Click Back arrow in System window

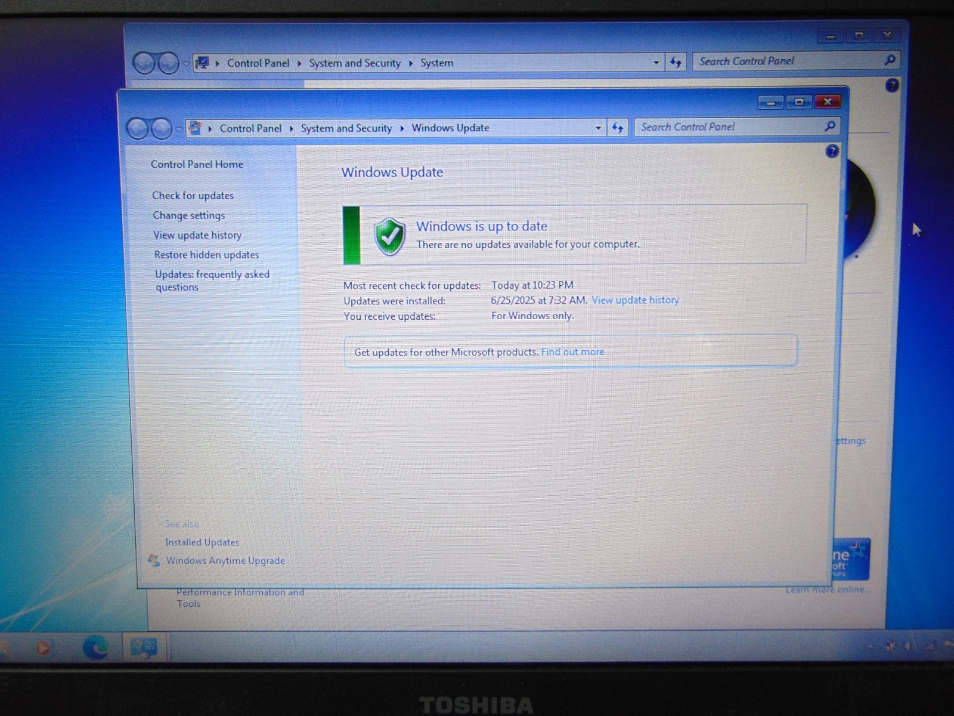(144, 63)
